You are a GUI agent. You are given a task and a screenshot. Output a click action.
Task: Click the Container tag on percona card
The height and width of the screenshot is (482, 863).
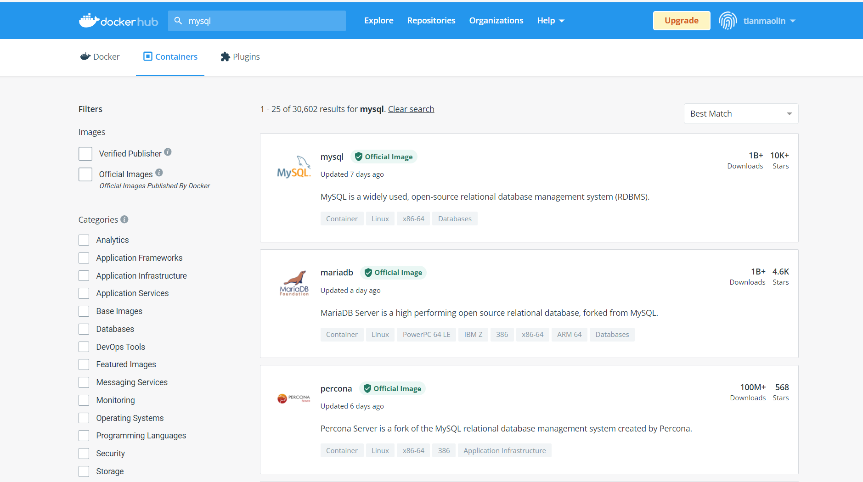point(342,450)
